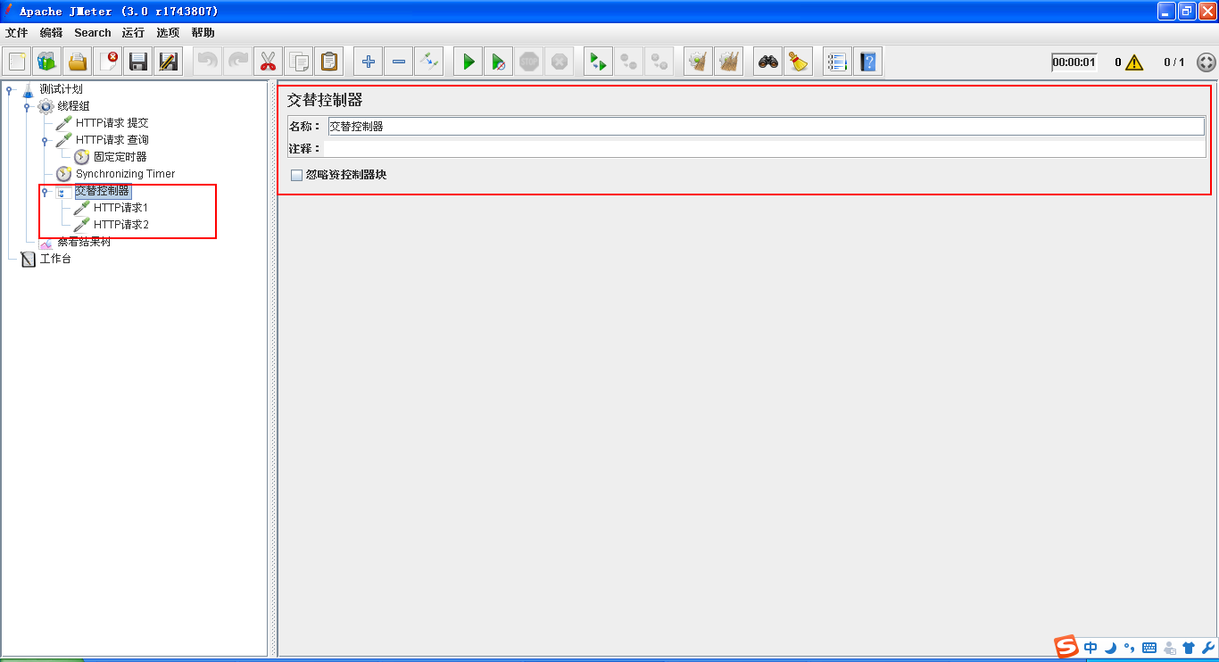The width and height of the screenshot is (1219, 662).
Task: Click the Cut scissors icon
Action: pyautogui.click(x=269, y=62)
